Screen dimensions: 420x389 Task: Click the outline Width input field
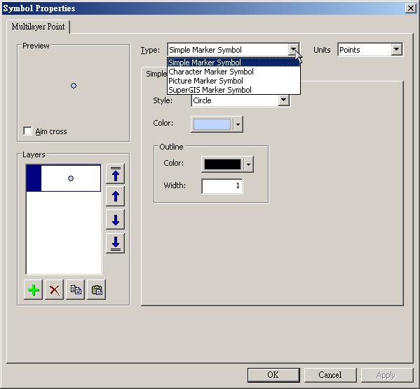[222, 186]
